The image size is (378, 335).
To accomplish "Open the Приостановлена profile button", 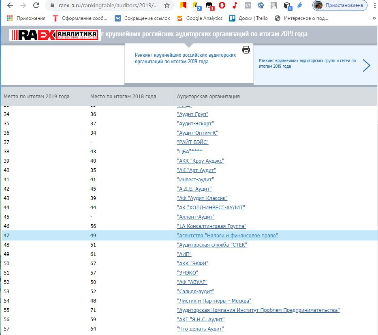I will point(340,6).
